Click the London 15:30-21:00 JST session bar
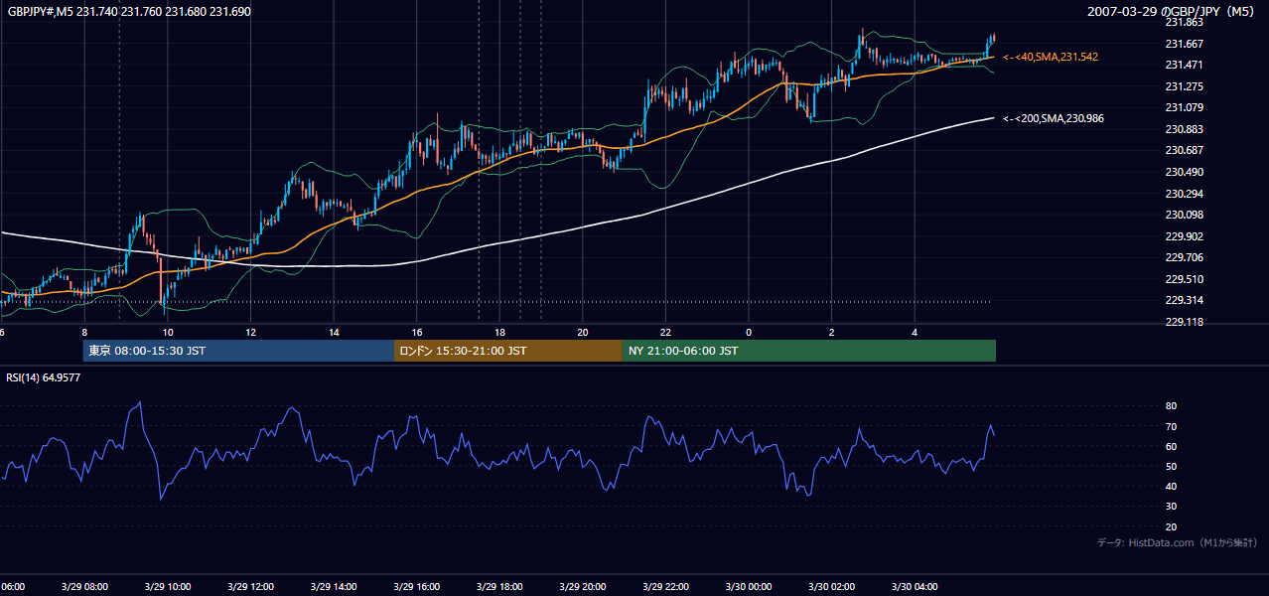1269x596 pixels. pyautogui.click(x=508, y=351)
